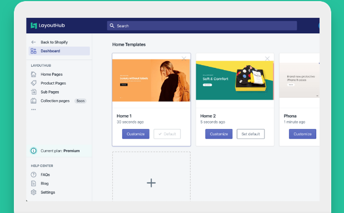
Task: Click the Current plan info icon
Action: tap(33, 151)
